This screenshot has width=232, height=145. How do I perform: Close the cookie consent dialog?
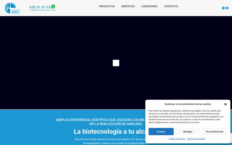225,104
